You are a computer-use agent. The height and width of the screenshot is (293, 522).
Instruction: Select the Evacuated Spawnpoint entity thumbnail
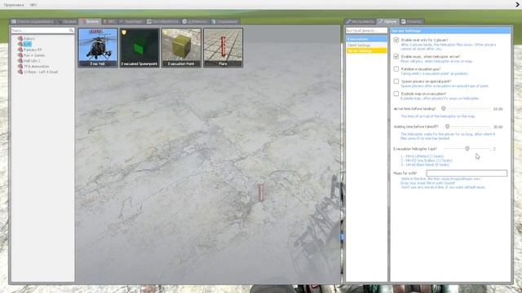pos(139,48)
